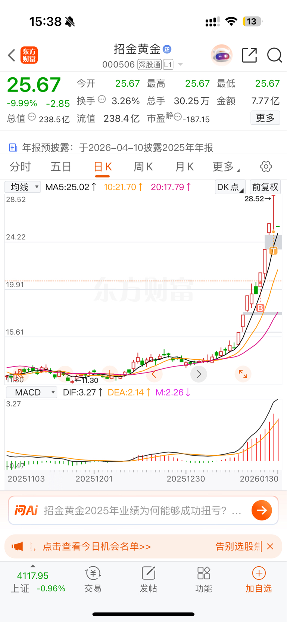Tap the MA5:25.02 value
The height and width of the screenshot is (622, 287).
71,187
